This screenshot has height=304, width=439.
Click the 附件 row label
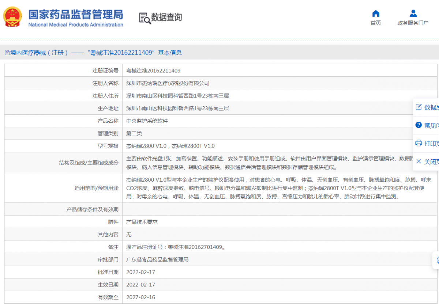pos(113,222)
